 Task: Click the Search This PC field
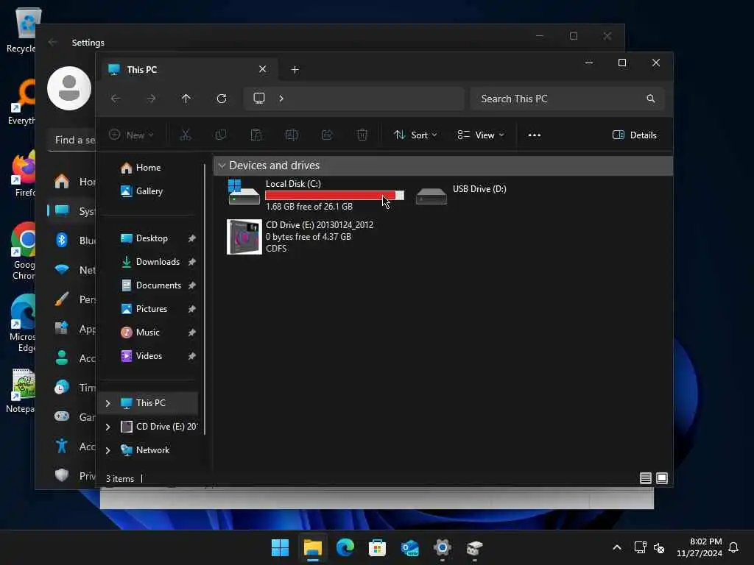coord(568,99)
